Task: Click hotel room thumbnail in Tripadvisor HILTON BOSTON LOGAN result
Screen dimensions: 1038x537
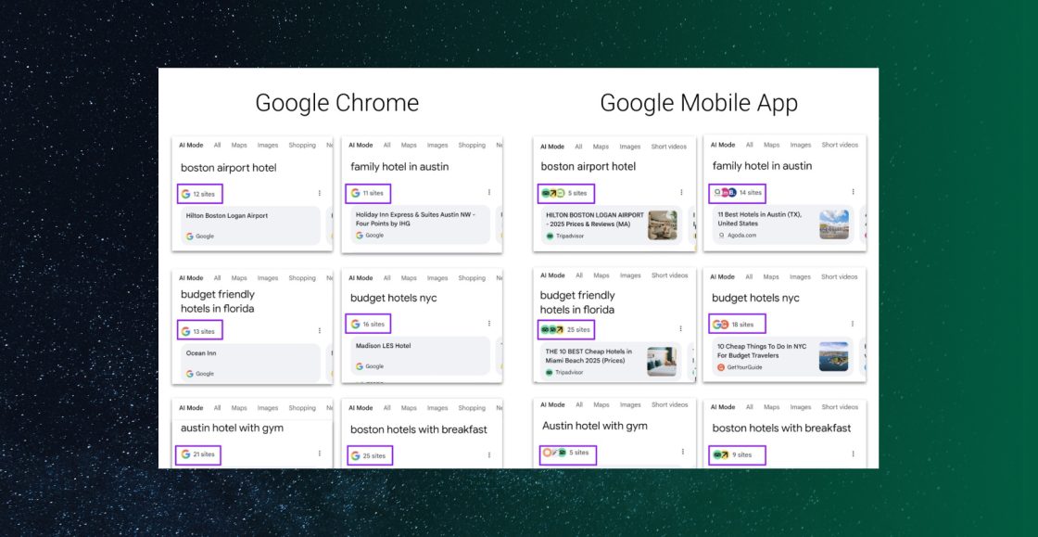Action: [x=662, y=225]
